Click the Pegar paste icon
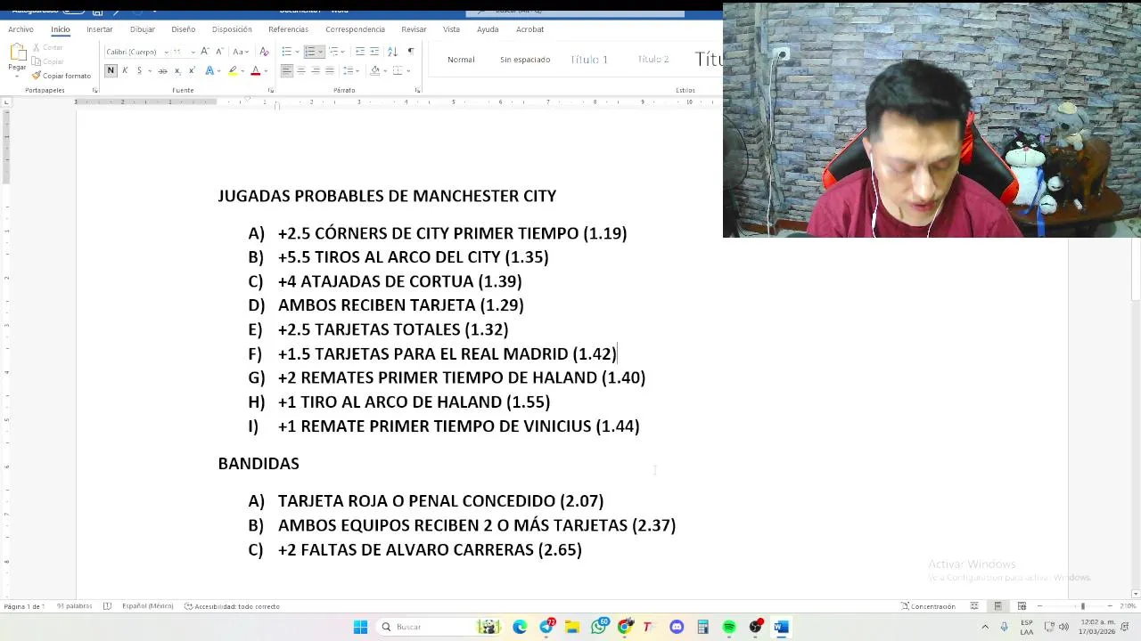The height and width of the screenshot is (641, 1141). click(x=17, y=53)
